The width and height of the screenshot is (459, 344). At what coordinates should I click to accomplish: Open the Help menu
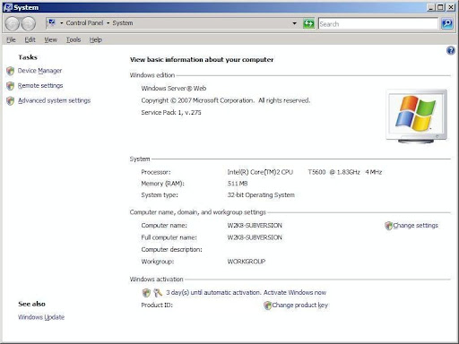tap(96, 39)
